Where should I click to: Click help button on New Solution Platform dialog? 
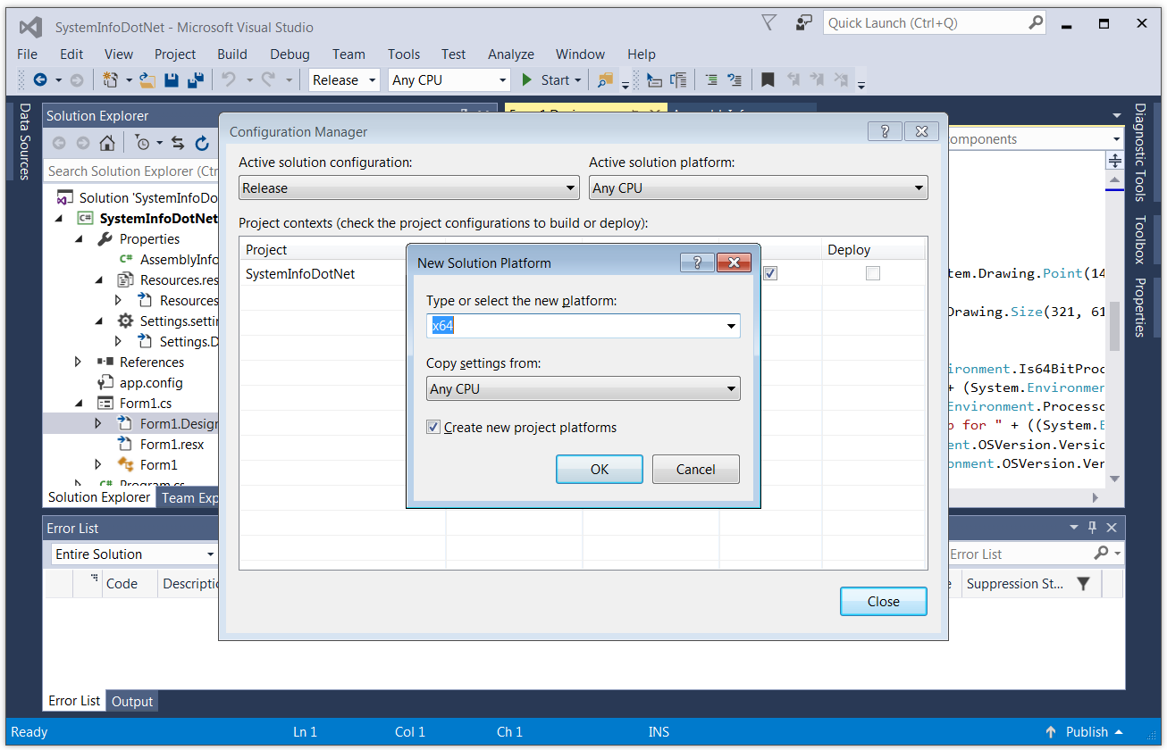pos(697,262)
